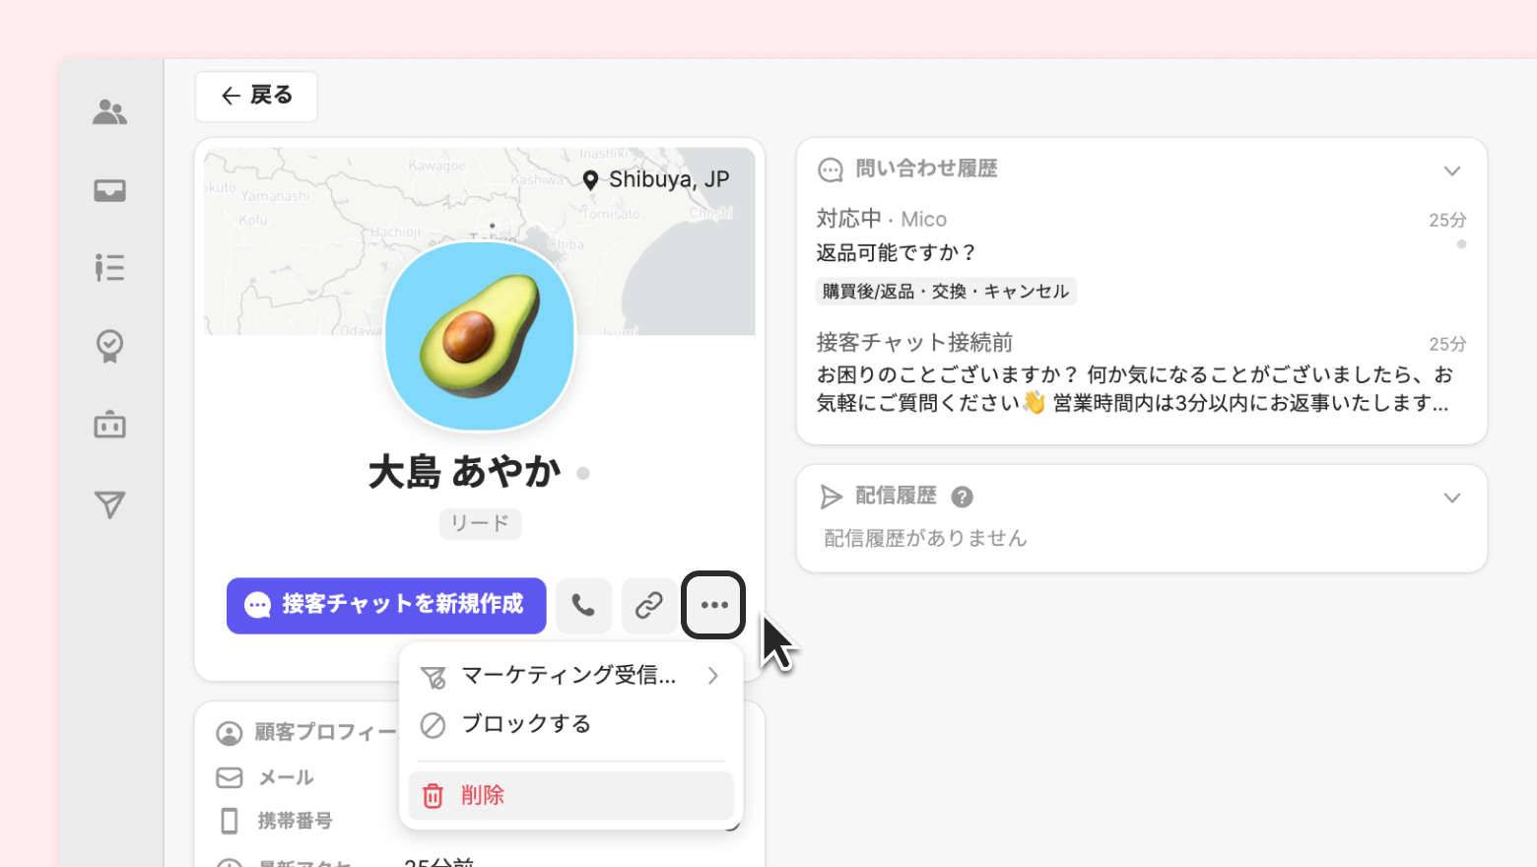Open the inbox icon in sidebar
Viewport: 1537px width, 867px height.
[x=109, y=190]
